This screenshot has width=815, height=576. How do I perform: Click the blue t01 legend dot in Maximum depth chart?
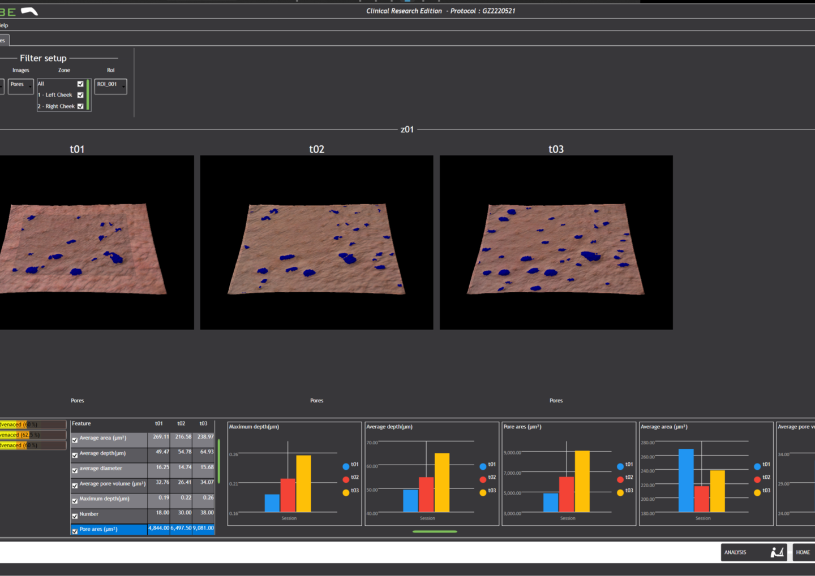tap(346, 466)
